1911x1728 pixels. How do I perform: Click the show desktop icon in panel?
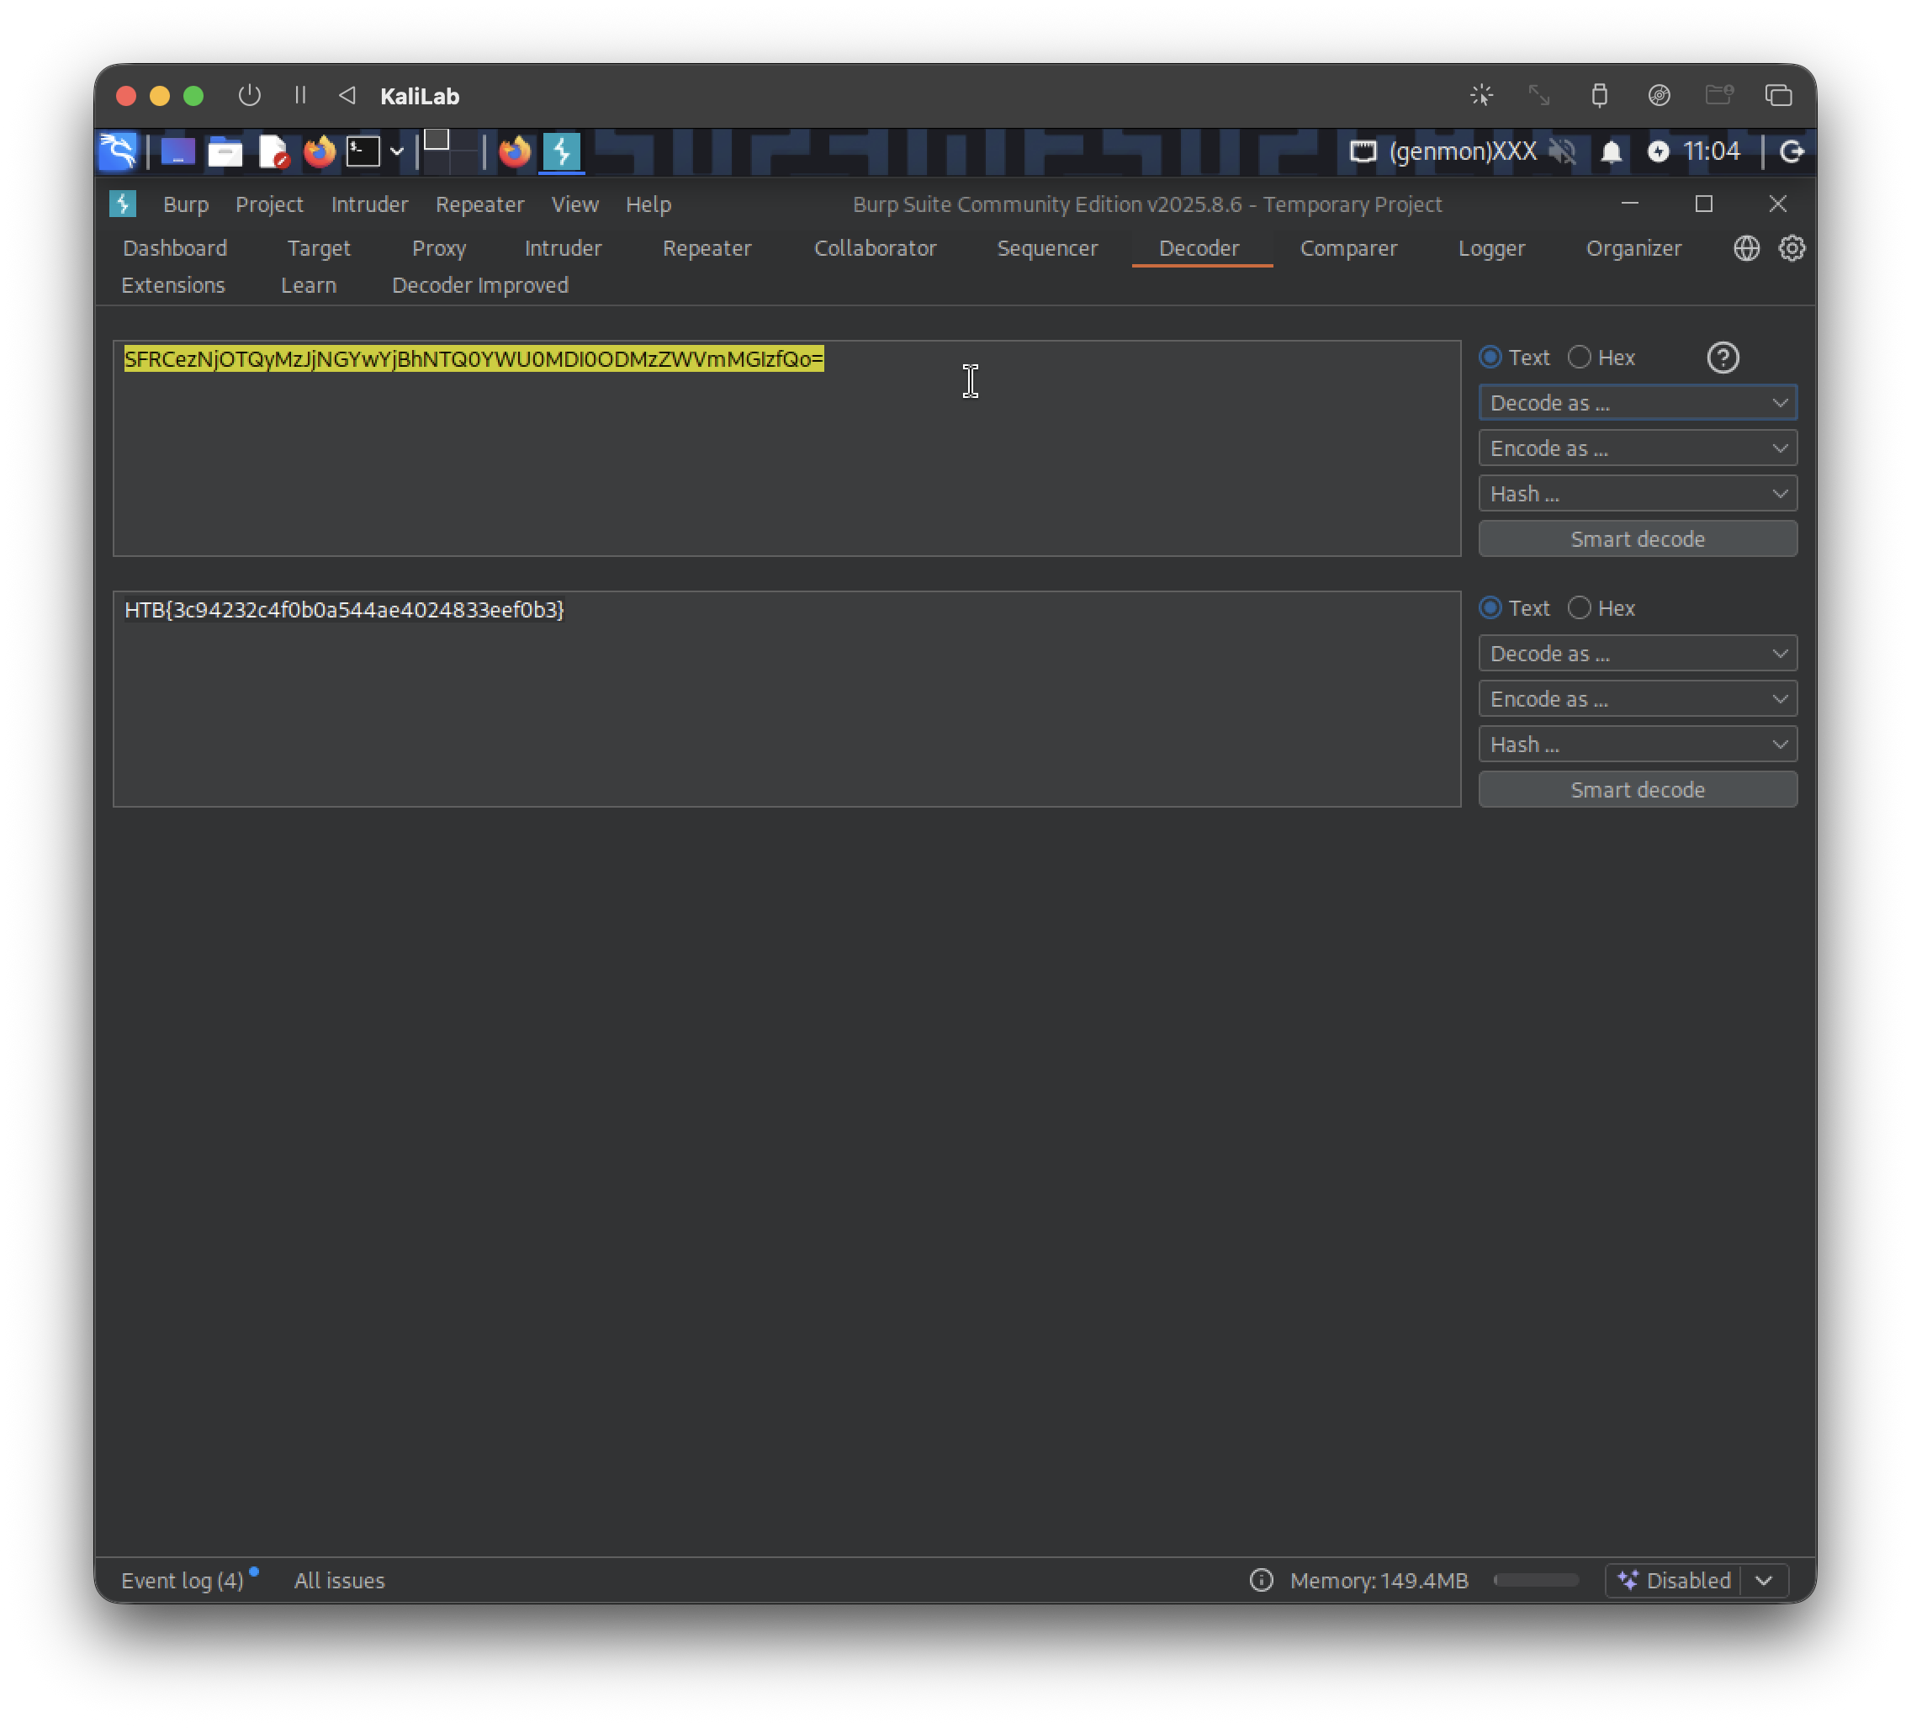(x=177, y=151)
